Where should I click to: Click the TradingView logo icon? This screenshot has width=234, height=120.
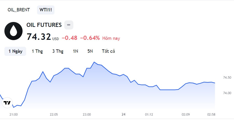[x=7, y=103]
